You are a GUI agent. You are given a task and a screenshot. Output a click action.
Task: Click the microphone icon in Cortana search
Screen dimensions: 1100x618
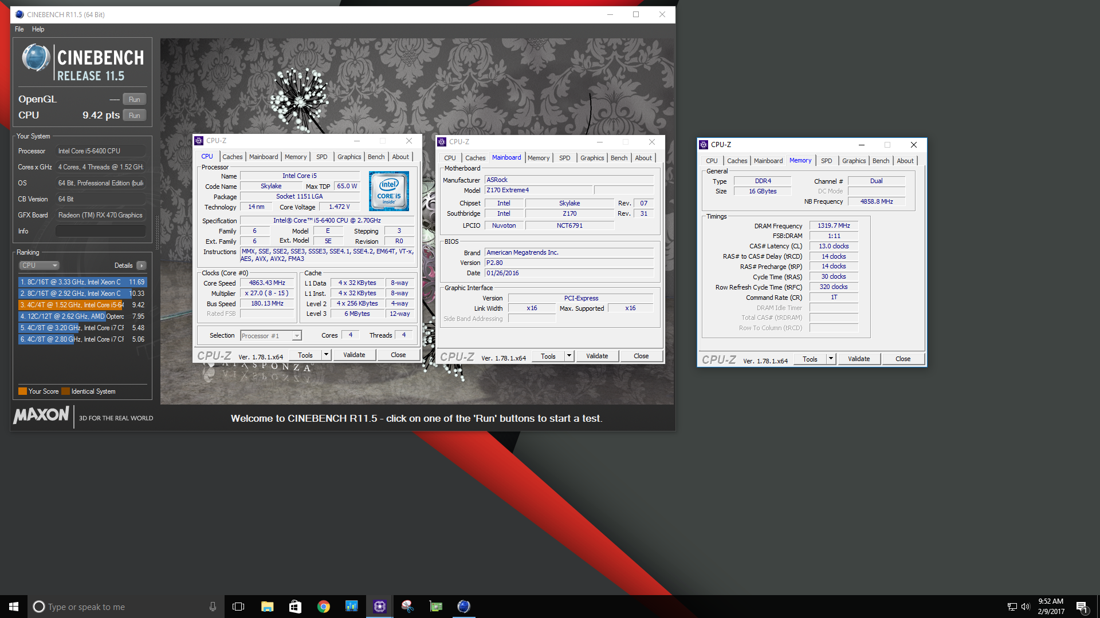pos(213,607)
